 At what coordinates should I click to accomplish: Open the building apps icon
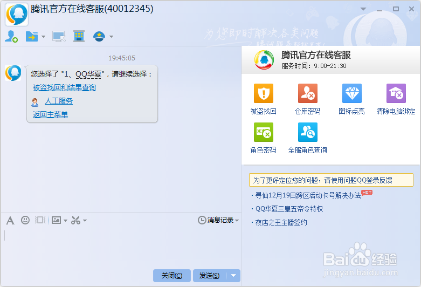point(79,36)
